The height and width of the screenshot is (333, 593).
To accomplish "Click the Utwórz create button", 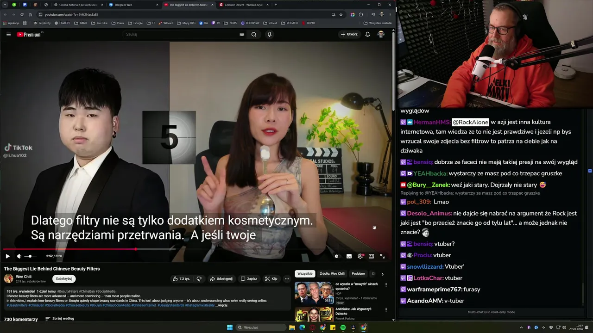I will pyautogui.click(x=349, y=34).
